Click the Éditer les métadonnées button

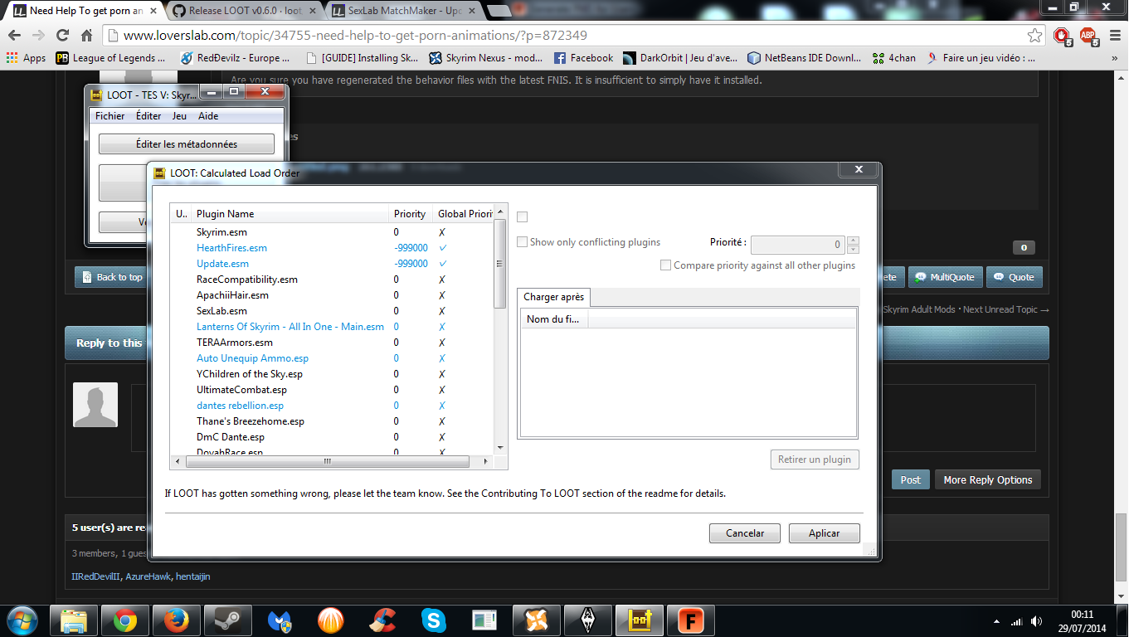tap(187, 144)
